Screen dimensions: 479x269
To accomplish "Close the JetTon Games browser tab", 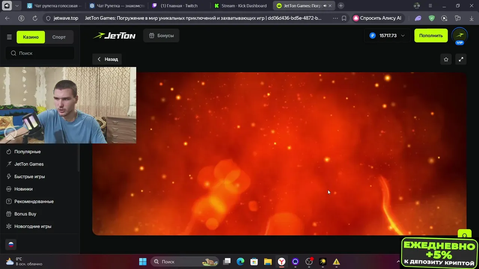I will pos(330,6).
